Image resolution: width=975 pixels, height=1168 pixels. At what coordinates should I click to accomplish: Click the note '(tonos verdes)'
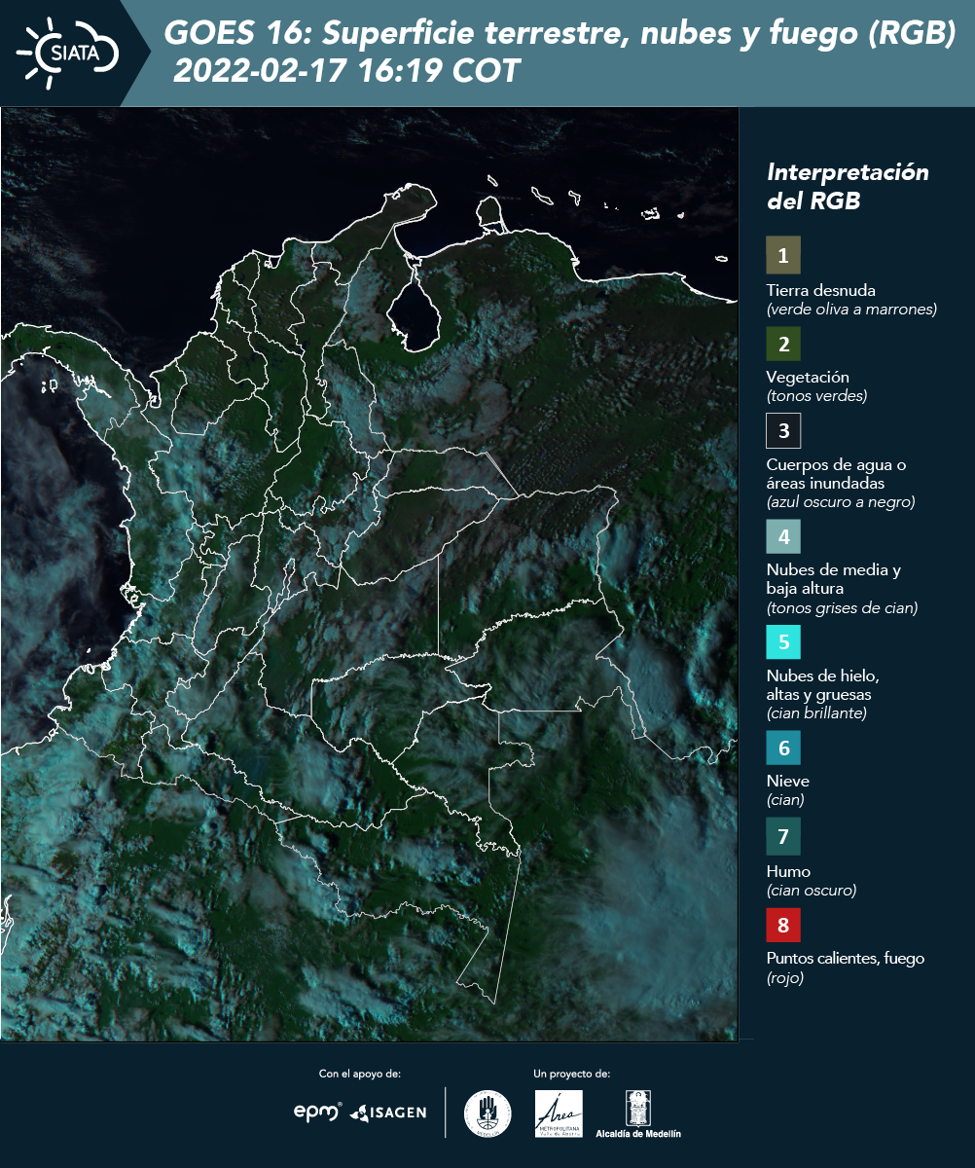[x=816, y=396]
